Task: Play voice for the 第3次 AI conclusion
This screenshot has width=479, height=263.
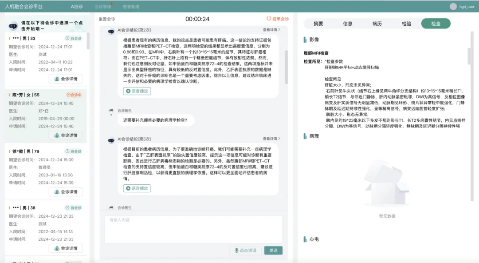Action: click(137, 188)
